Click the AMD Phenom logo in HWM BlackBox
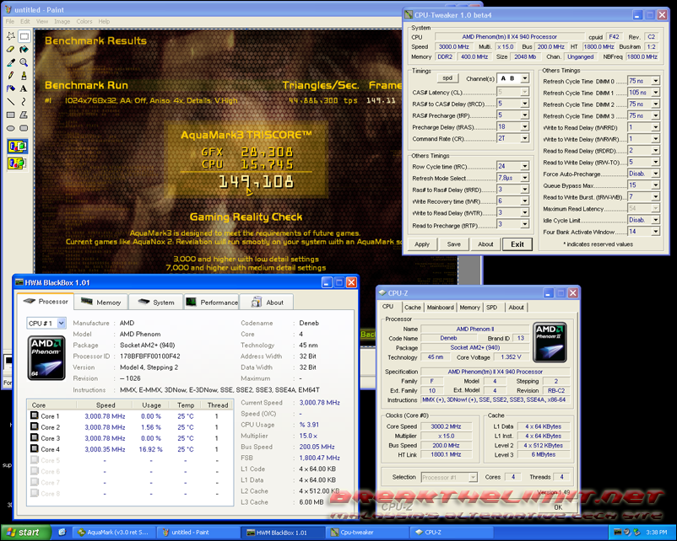This screenshot has height=541, width=677. [x=46, y=358]
